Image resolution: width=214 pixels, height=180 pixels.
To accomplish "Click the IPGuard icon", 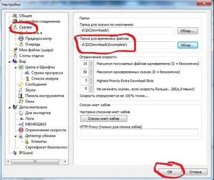I will [15, 153].
